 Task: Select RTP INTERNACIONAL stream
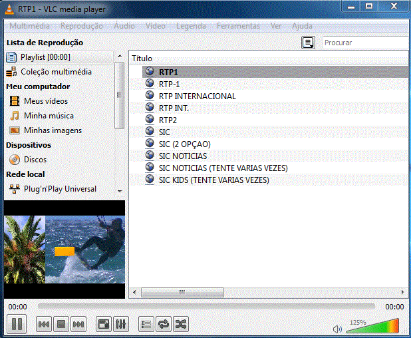pos(269,96)
